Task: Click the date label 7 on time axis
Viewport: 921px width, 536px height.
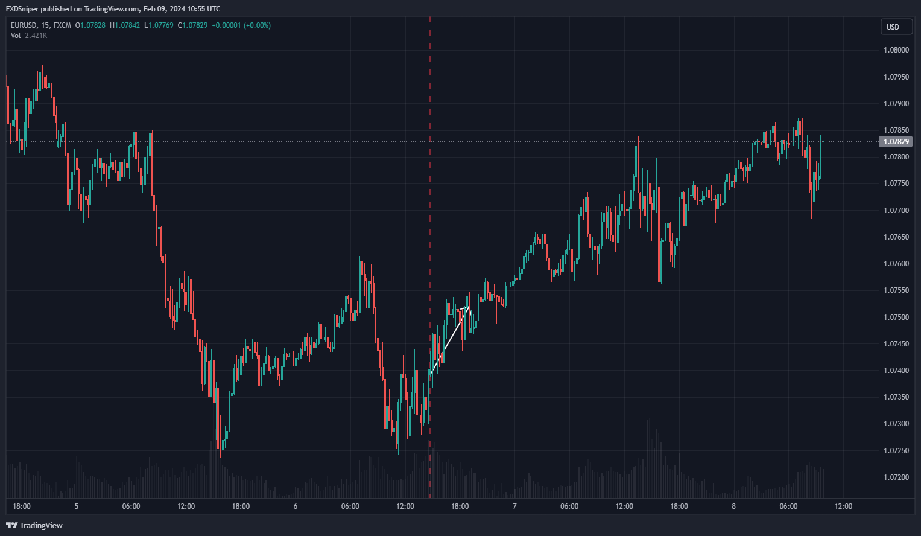Action: pos(514,506)
